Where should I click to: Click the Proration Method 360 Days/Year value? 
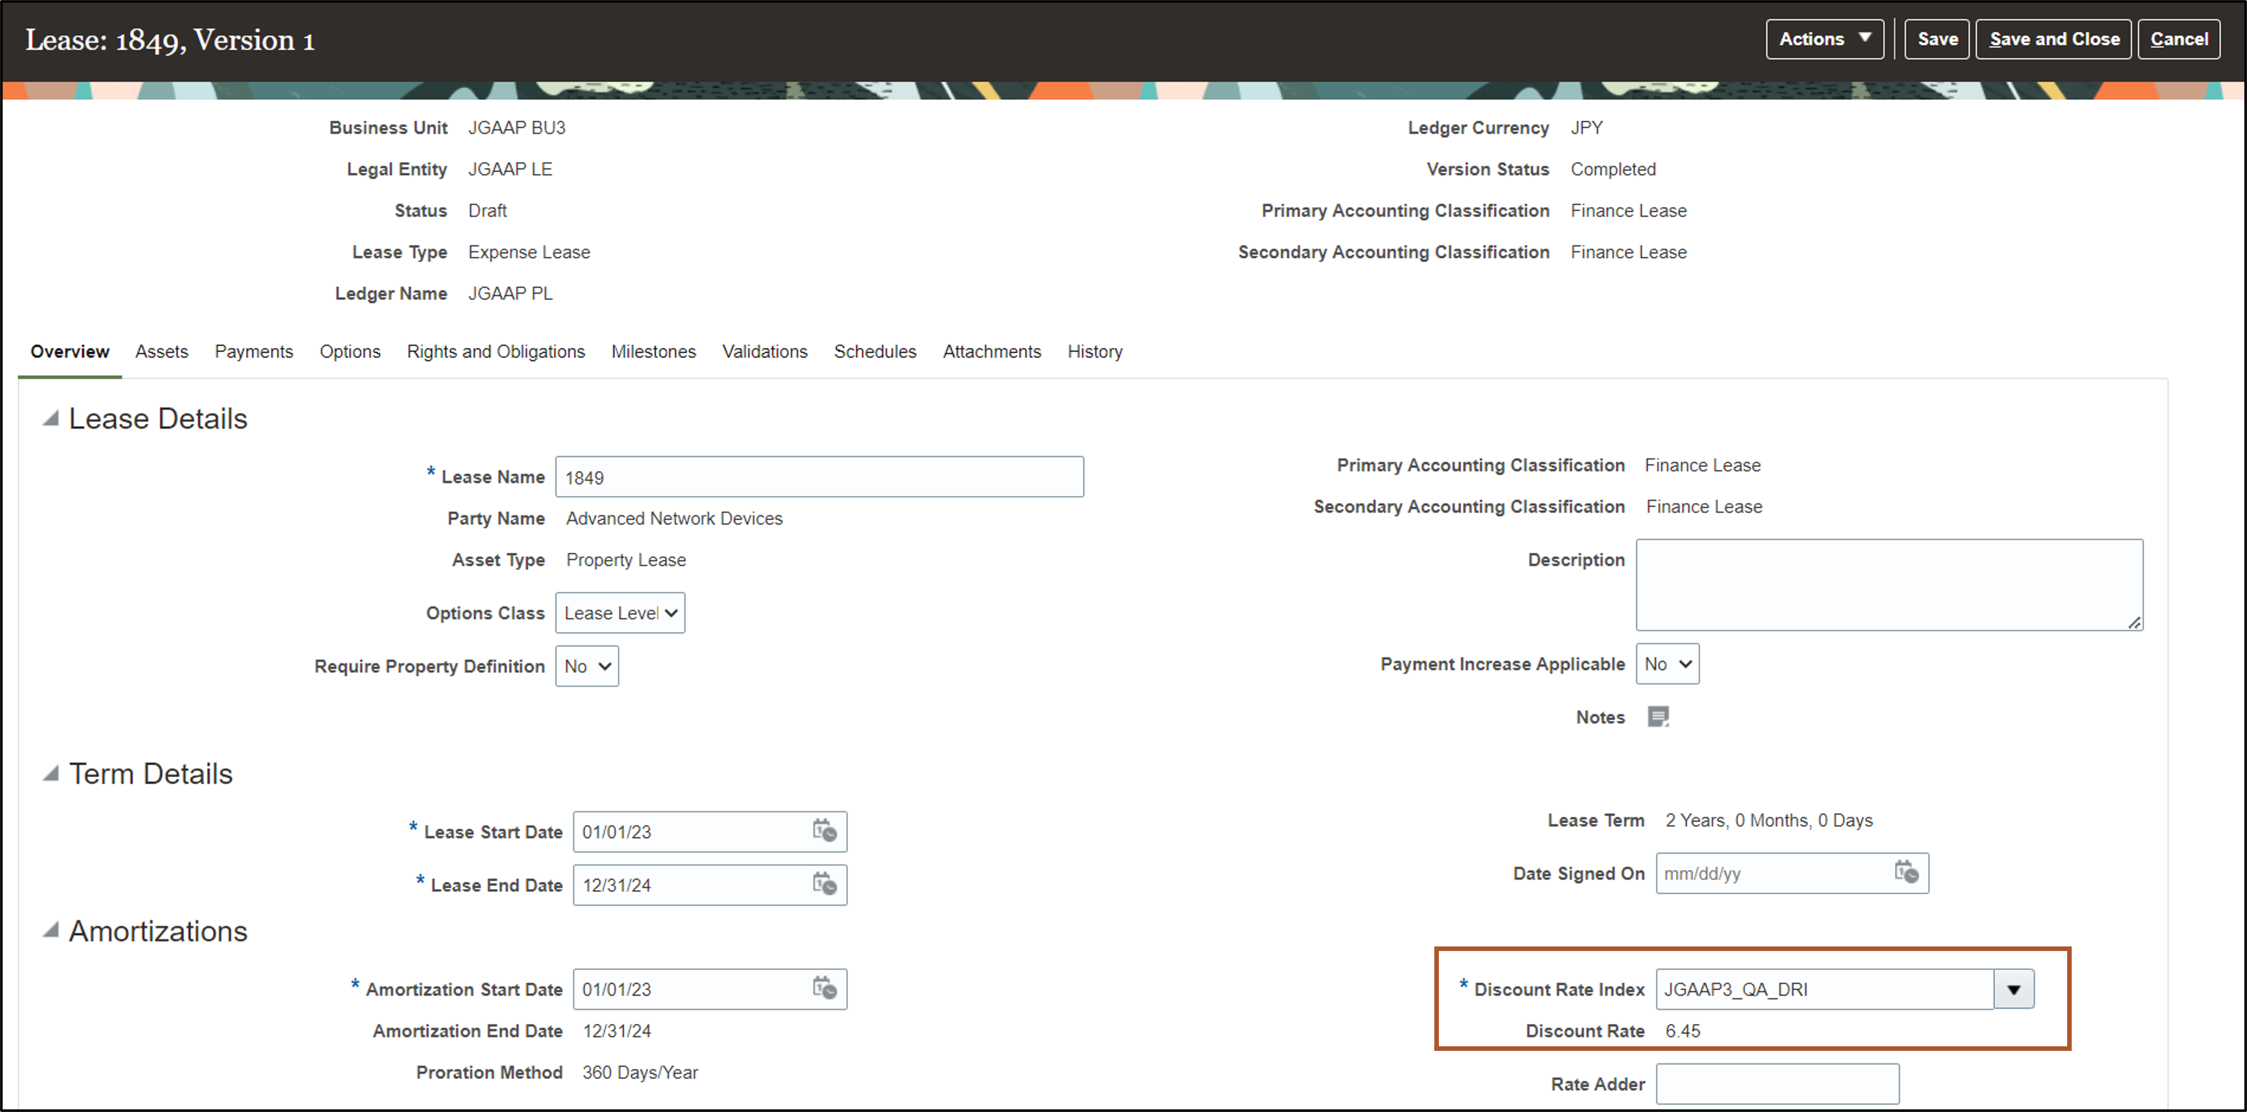tap(640, 1072)
